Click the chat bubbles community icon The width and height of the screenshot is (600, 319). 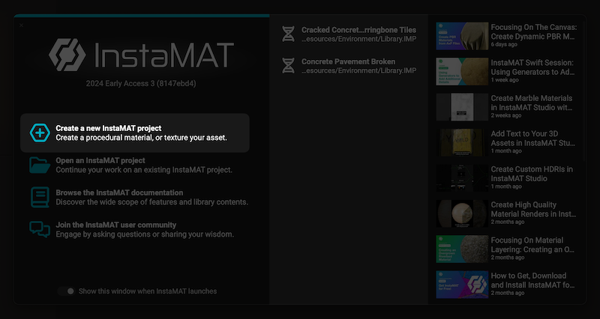(x=40, y=229)
